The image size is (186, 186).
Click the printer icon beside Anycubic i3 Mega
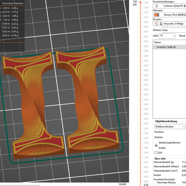click(156, 23)
